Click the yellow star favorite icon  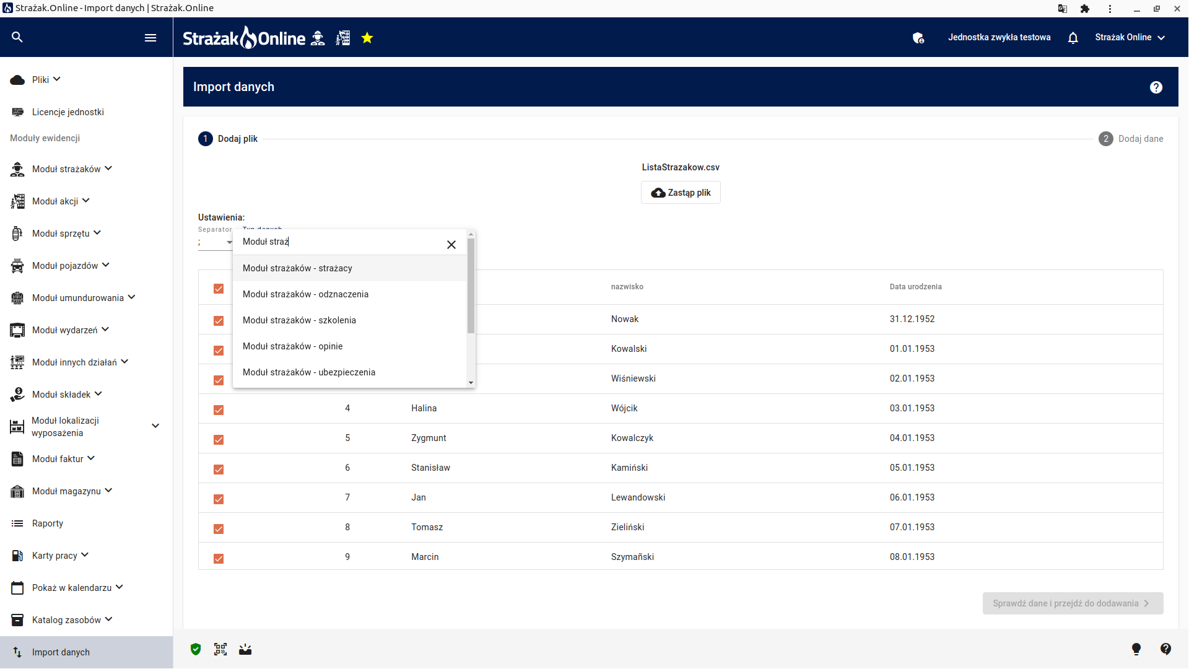click(x=367, y=38)
